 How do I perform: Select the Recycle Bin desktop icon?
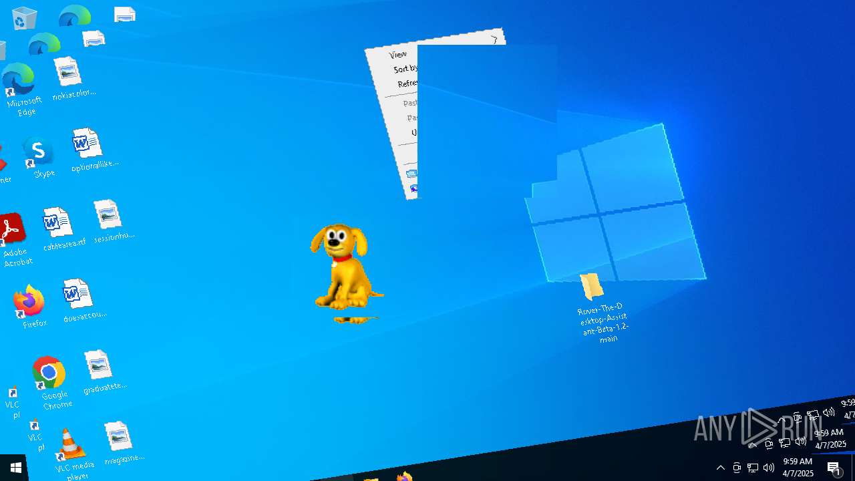coord(24,18)
